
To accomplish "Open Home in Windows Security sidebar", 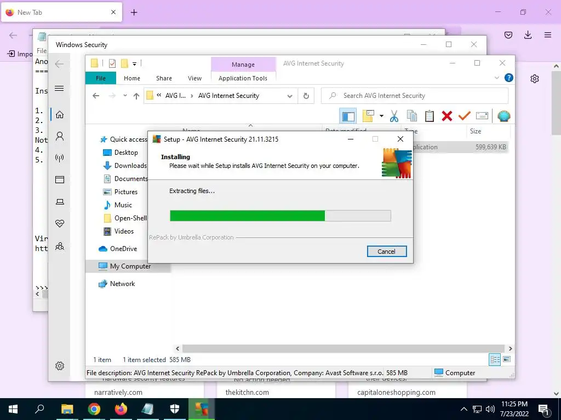I will [60, 115].
